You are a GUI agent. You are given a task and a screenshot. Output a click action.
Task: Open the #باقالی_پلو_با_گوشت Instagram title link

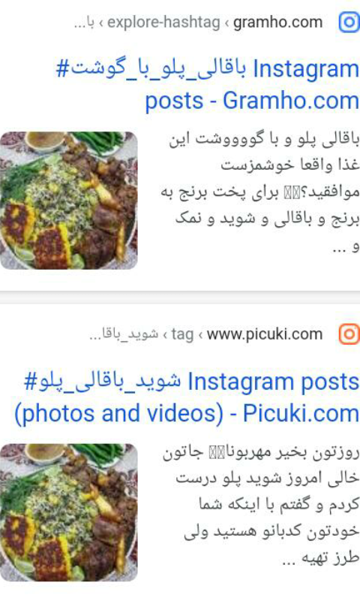pyautogui.click(x=207, y=69)
